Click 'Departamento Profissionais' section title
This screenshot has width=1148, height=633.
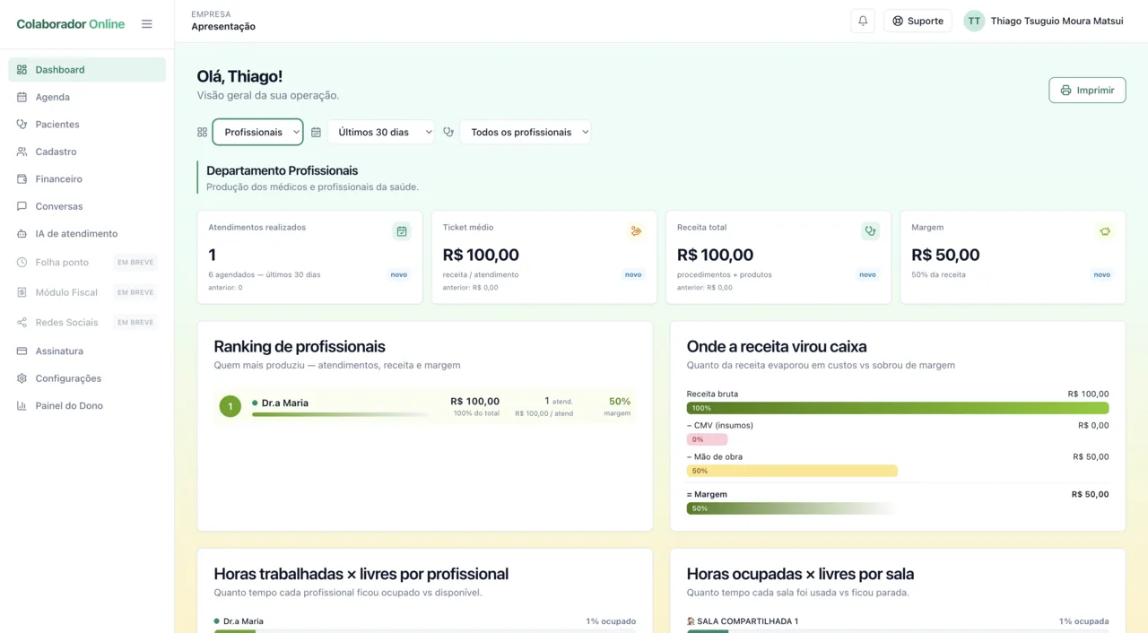coord(283,170)
